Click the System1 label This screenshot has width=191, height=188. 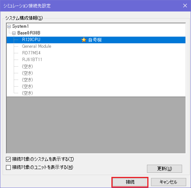[20, 26]
